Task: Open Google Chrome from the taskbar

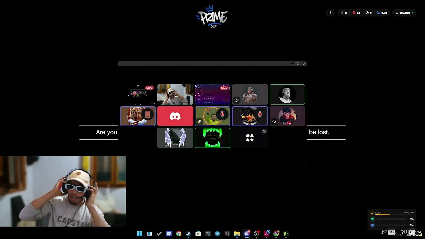Action: point(179,234)
